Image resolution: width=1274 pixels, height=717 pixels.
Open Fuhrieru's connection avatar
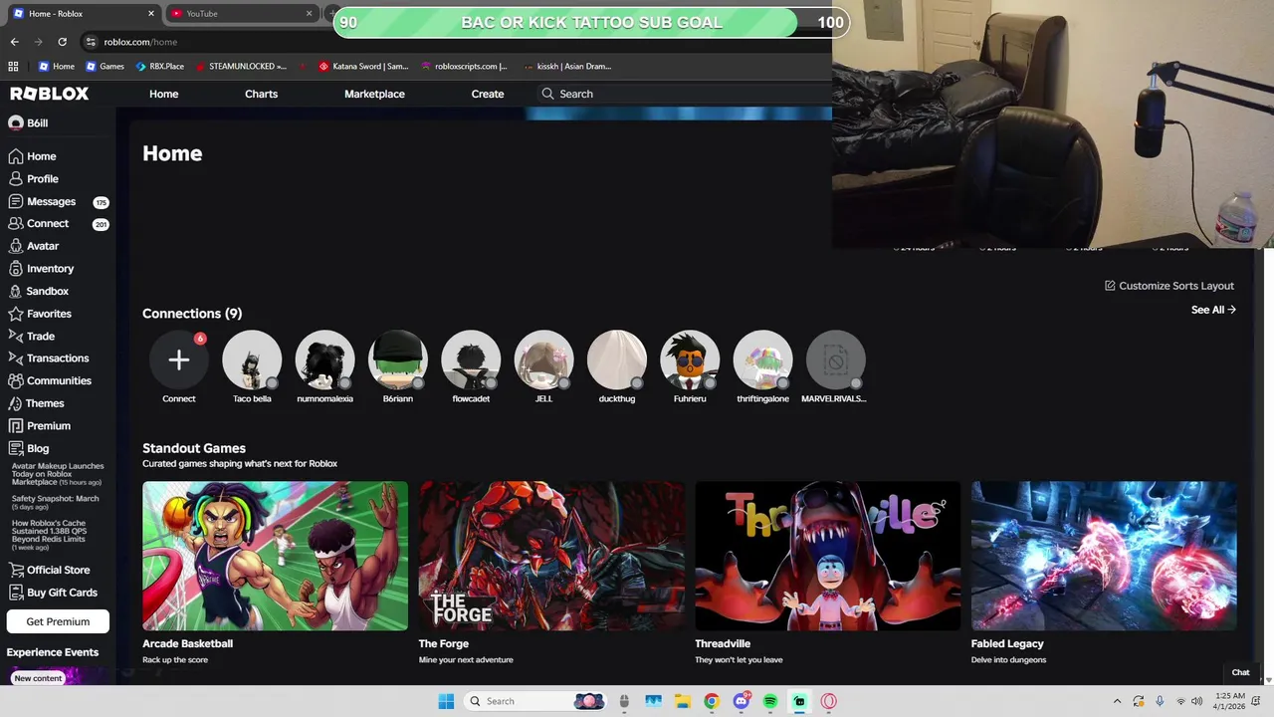(x=690, y=359)
